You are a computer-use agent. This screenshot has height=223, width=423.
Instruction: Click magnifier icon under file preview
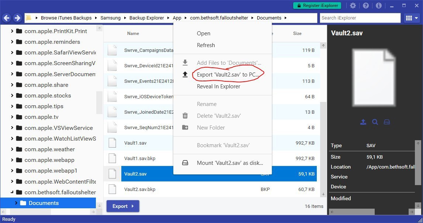[x=375, y=122]
